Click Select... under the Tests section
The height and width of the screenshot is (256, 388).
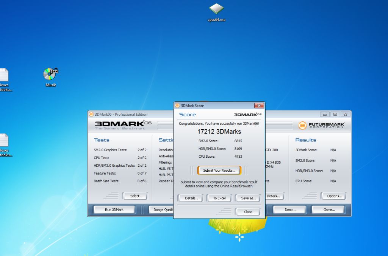(x=136, y=196)
